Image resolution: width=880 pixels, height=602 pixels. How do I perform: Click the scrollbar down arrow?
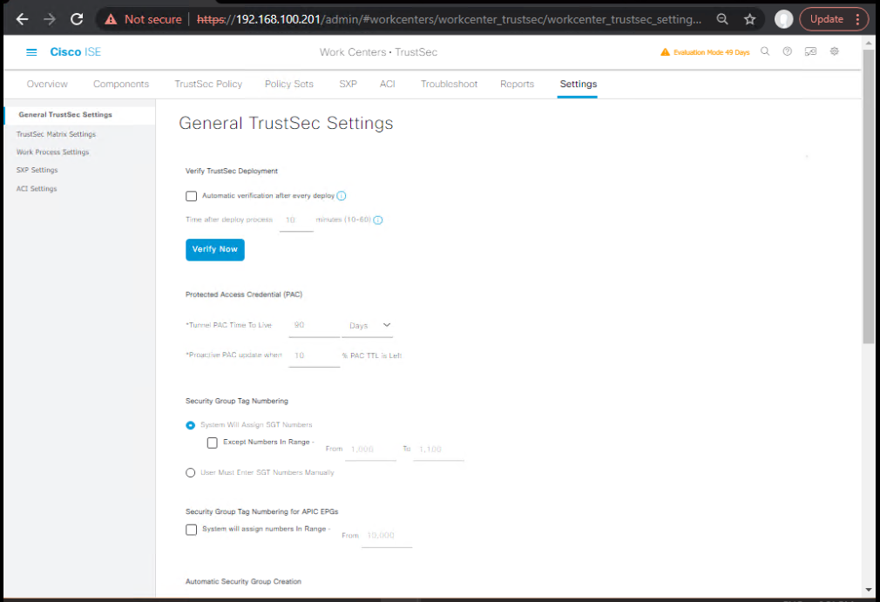pos(869,590)
